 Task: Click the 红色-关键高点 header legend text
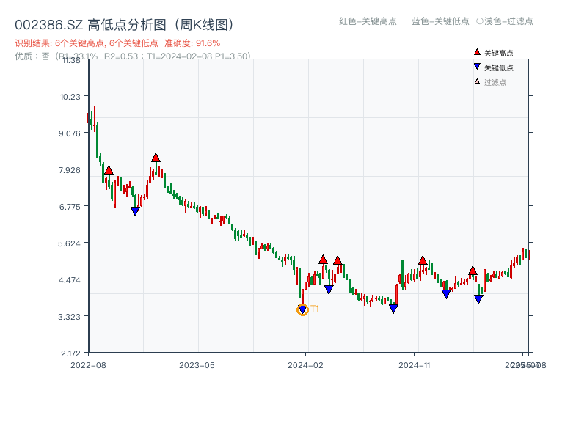click(x=368, y=21)
